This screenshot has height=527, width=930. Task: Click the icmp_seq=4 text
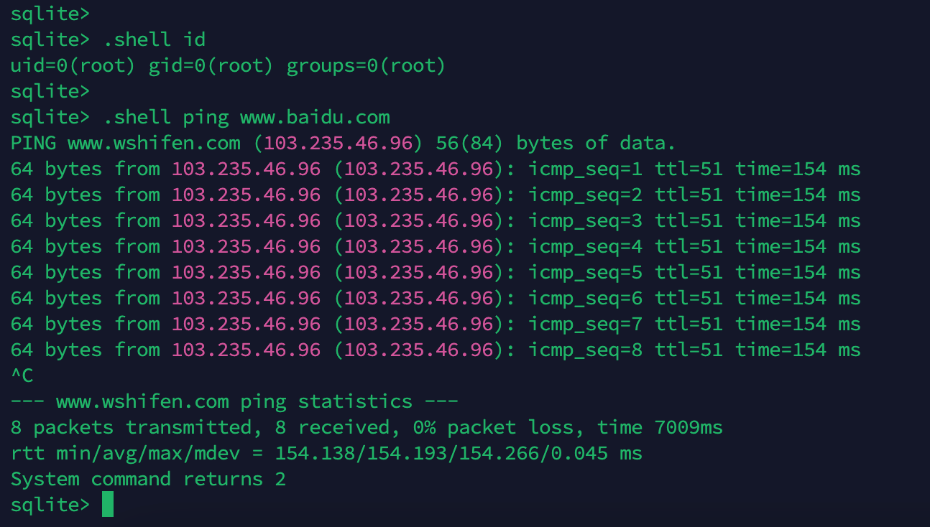tap(585, 246)
